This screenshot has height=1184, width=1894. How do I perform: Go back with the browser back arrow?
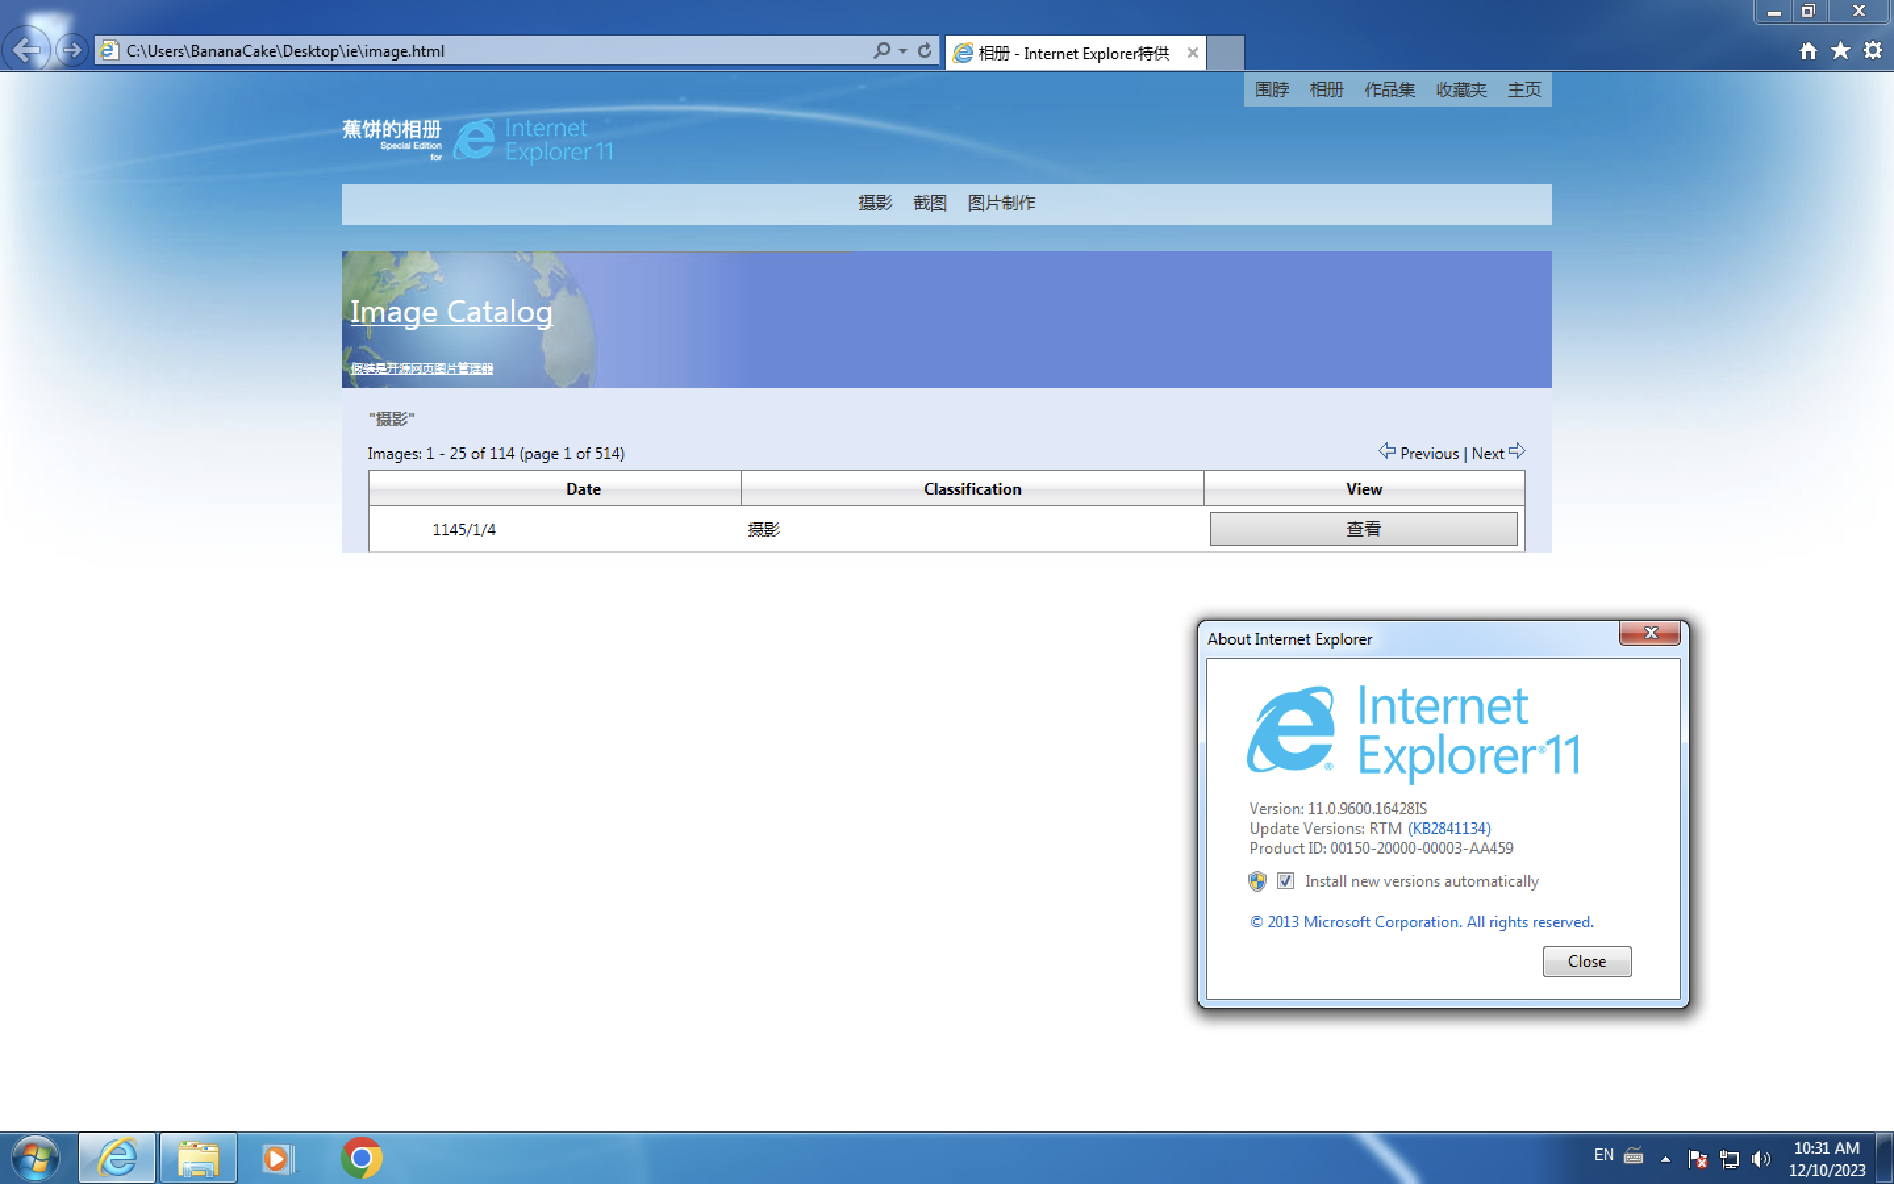coord(26,51)
